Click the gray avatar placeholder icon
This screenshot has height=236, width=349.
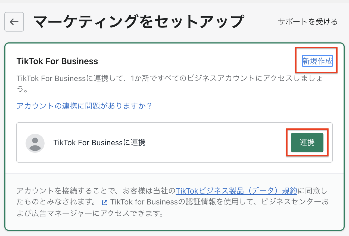(x=35, y=143)
